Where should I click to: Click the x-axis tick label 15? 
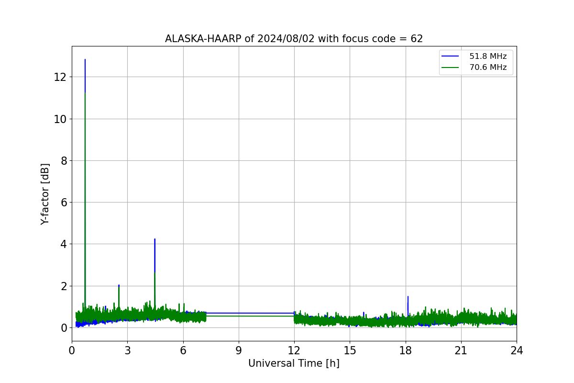coord(350,350)
